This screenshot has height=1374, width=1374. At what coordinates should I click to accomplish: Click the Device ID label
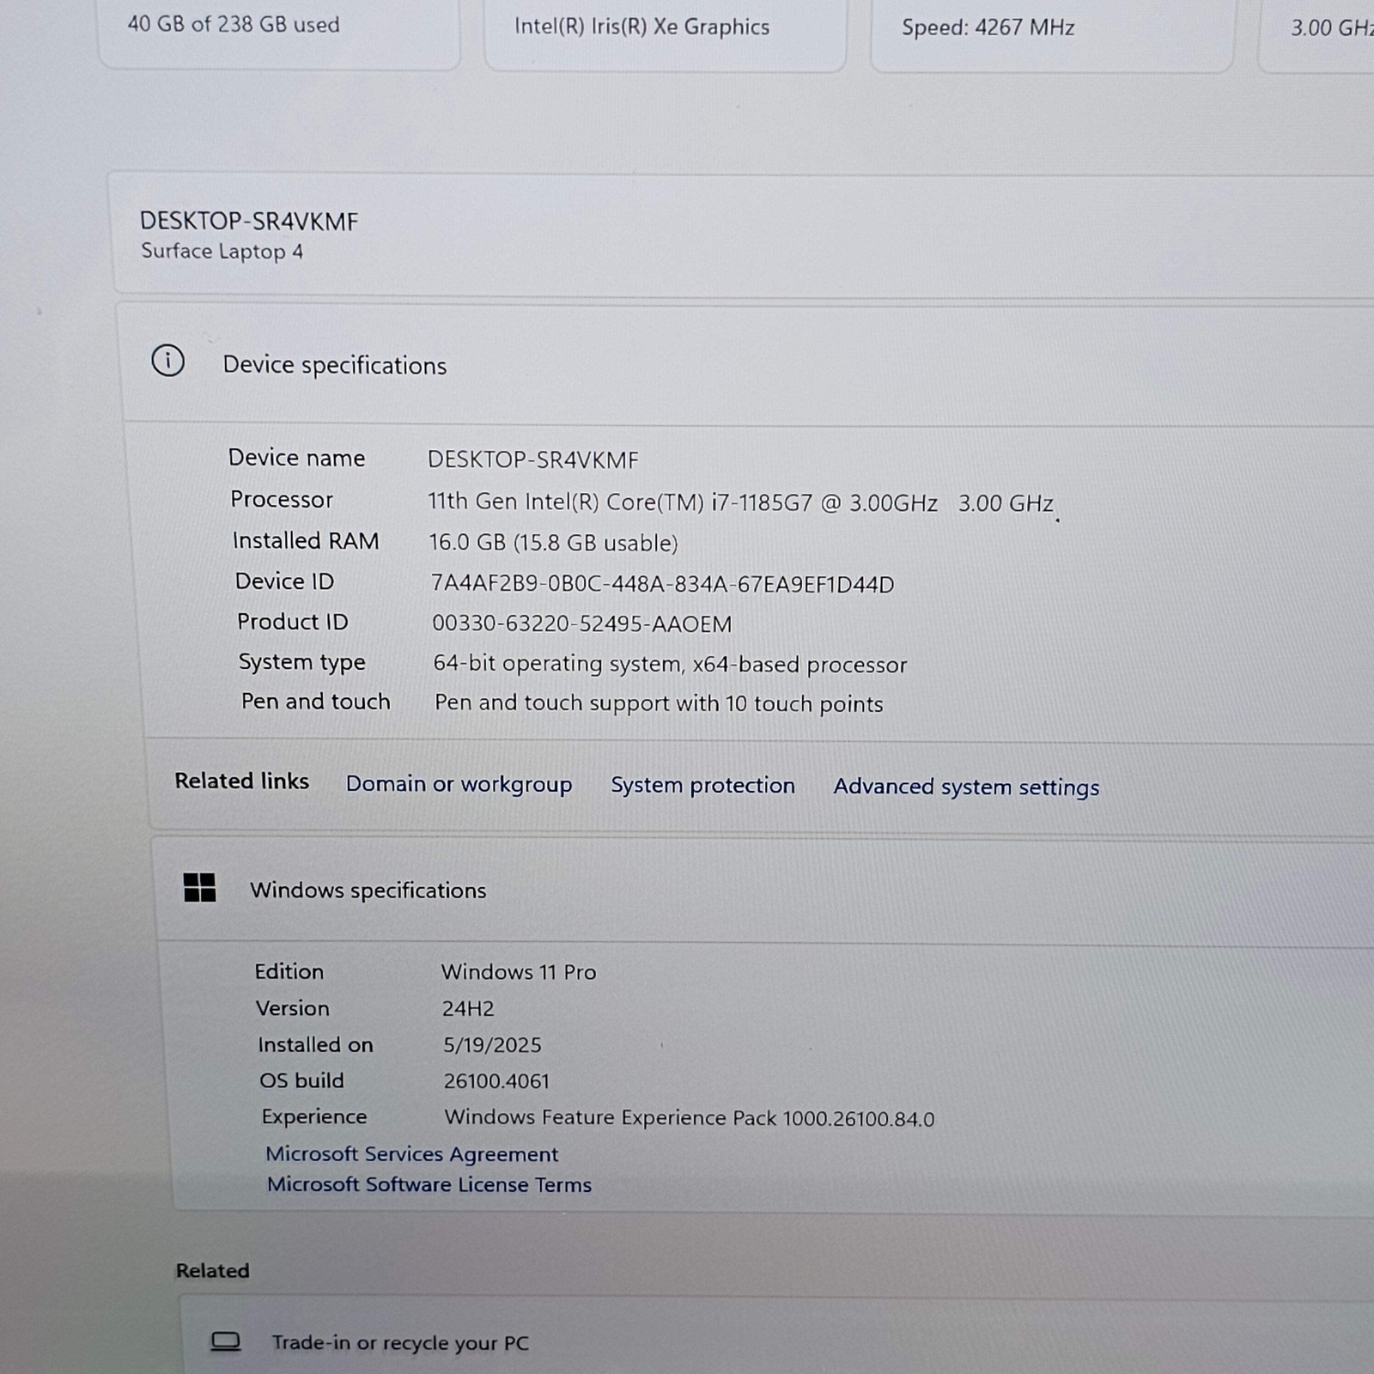284,581
